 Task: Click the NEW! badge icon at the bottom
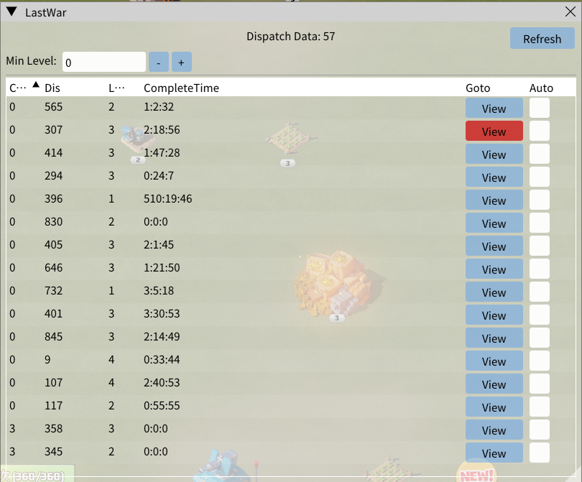(x=476, y=473)
